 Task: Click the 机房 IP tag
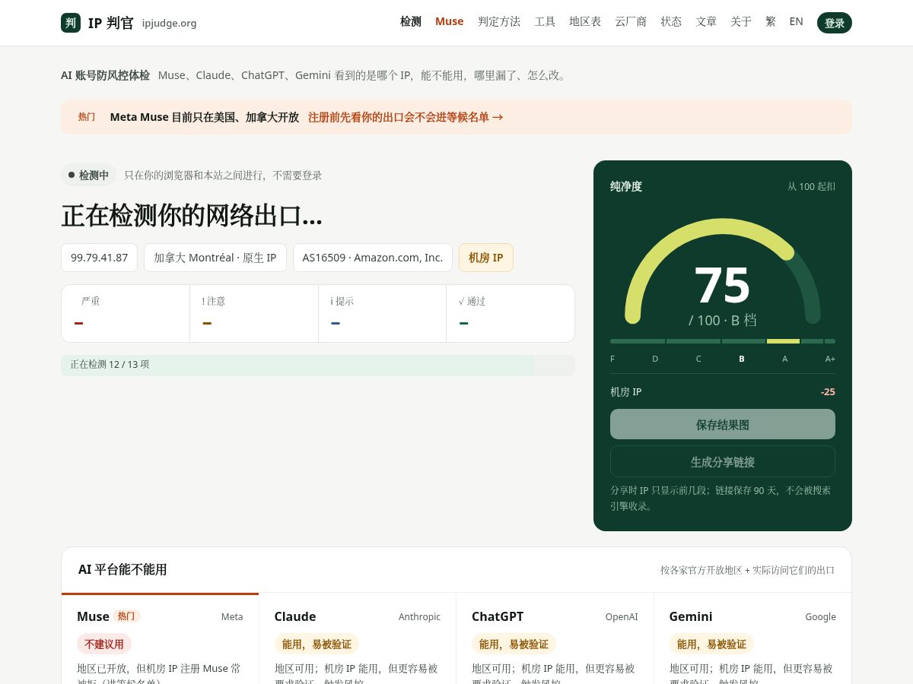(486, 258)
